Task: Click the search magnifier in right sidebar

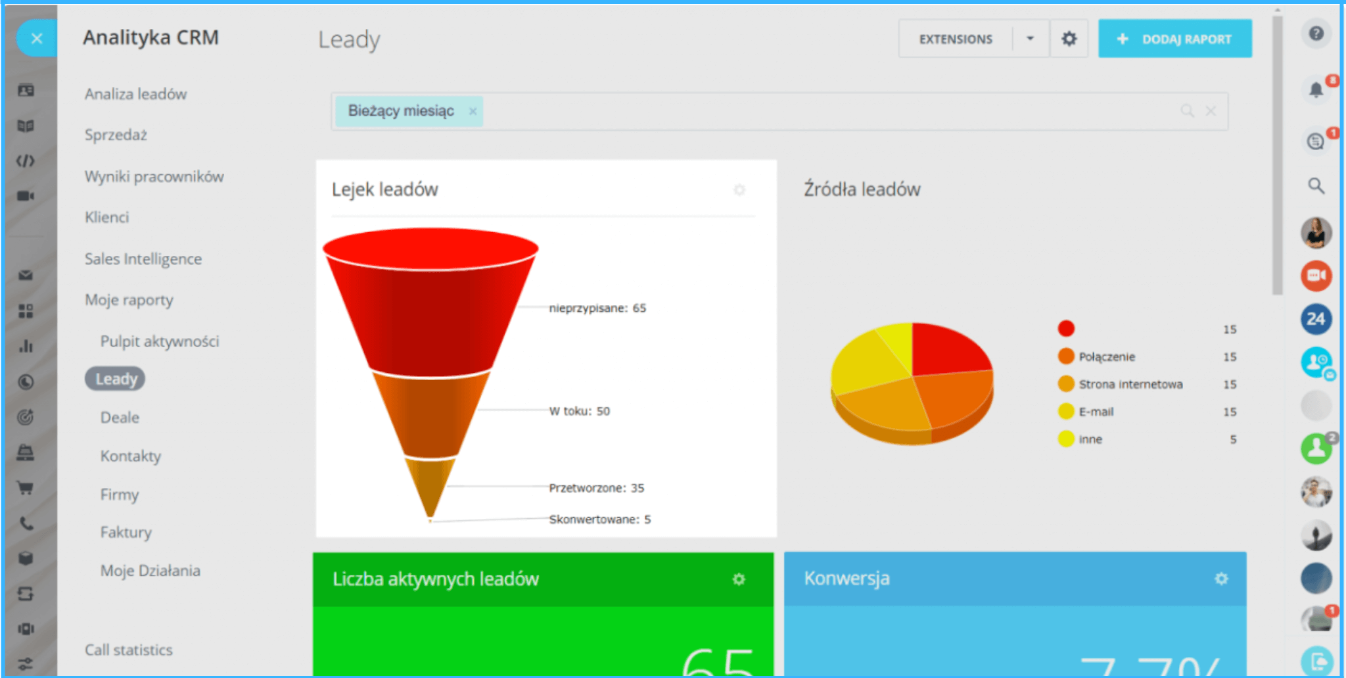Action: (1316, 185)
